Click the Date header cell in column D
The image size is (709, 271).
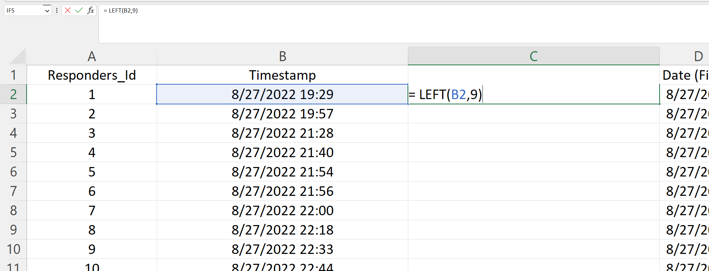684,75
